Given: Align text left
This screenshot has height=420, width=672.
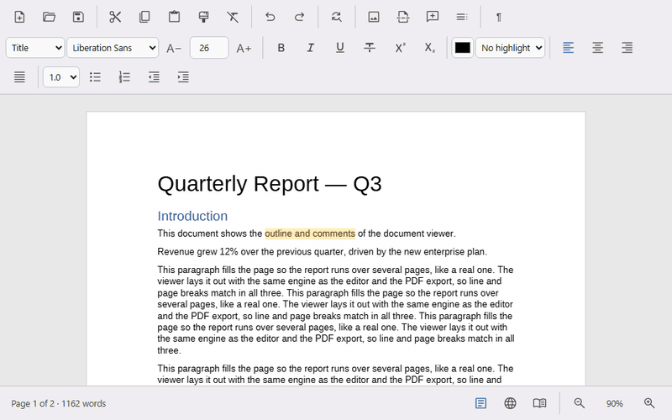Looking at the screenshot, I should tap(569, 48).
